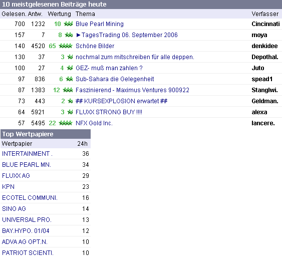This screenshot has height=260, width=282.
Task: Open UNIVERSAL PRO. security link
Action: pyautogui.click(x=27, y=219)
